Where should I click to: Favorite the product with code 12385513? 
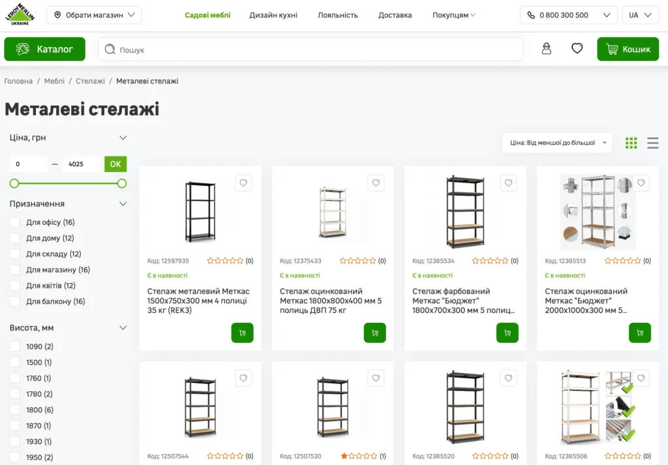click(641, 183)
